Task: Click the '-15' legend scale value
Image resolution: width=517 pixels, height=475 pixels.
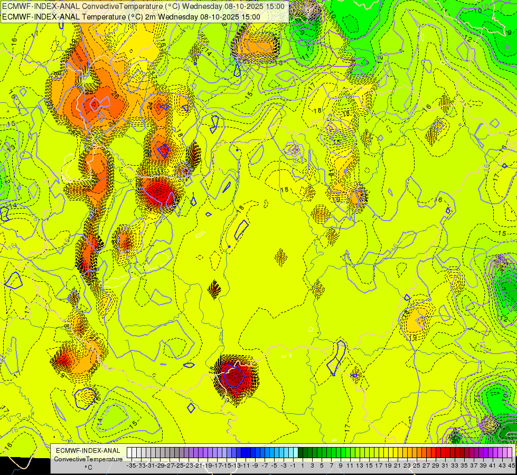Action: tap(227, 465)
